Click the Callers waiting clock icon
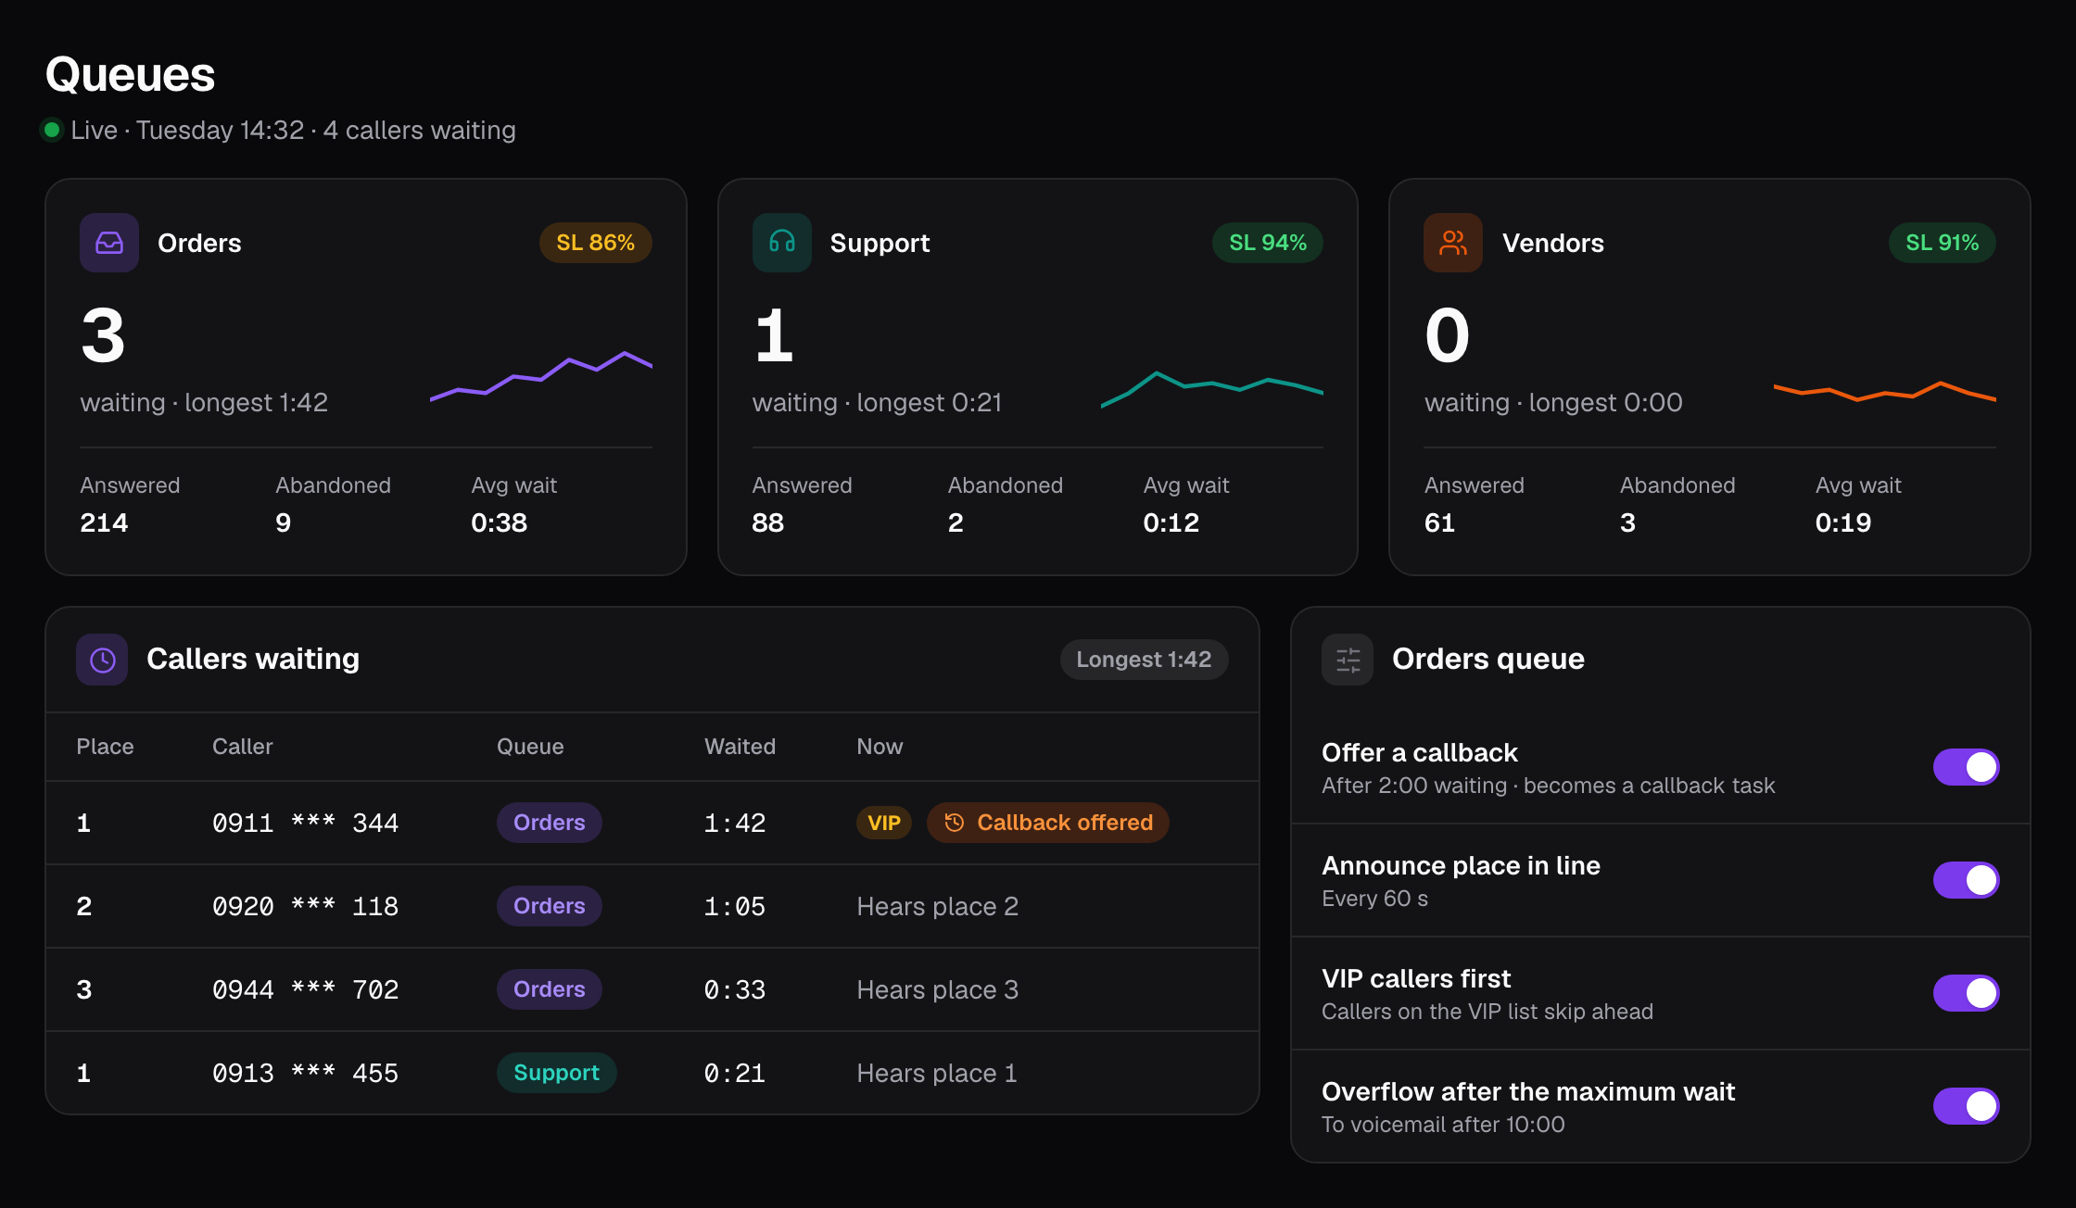Viewport: 2076px width, 1208px height. click(x=102, y=660)
